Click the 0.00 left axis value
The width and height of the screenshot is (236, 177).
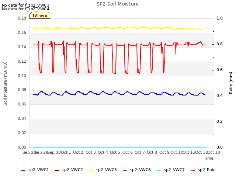coord(22,147)
